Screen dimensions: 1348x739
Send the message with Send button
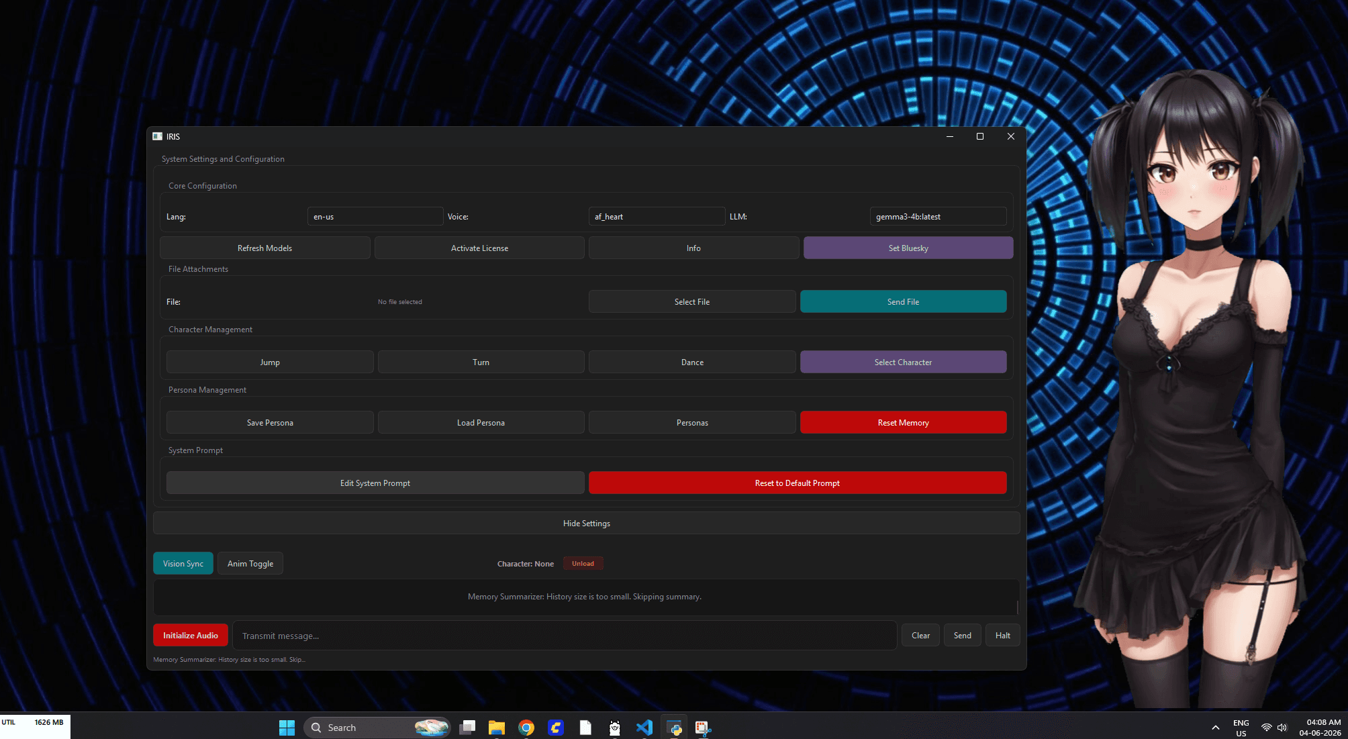pyautogui.click(x=963, y=635)
